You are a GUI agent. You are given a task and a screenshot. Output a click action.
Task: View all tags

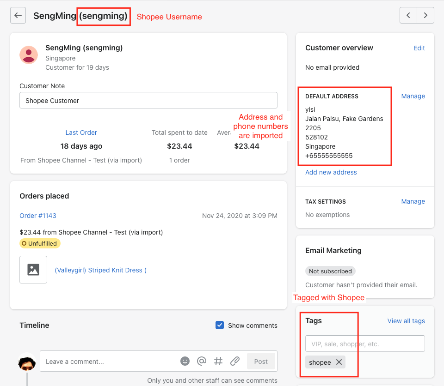(406, 321)
